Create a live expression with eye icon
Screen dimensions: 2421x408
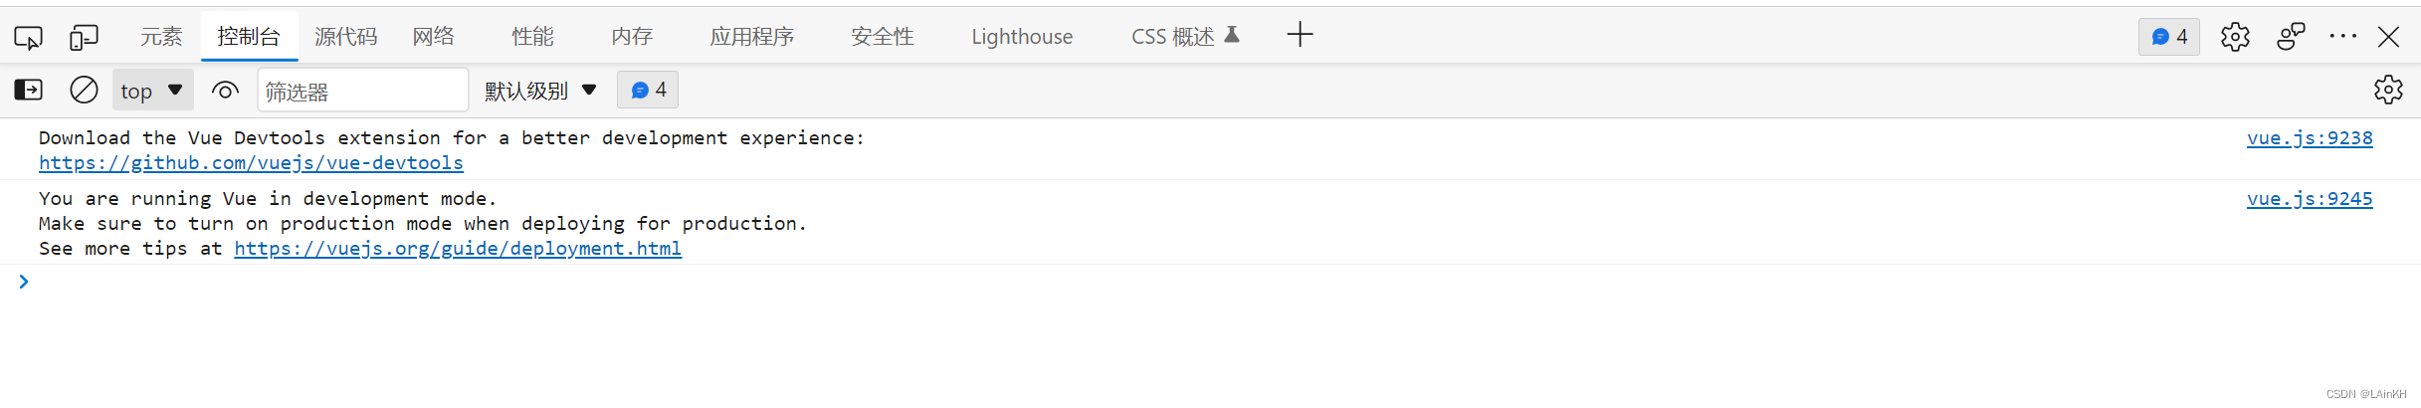[225, 91]
